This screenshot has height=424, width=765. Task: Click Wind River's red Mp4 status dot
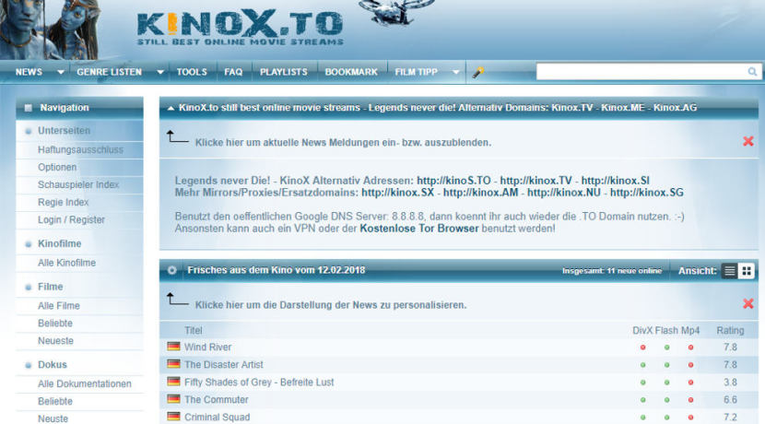(691, 347)
